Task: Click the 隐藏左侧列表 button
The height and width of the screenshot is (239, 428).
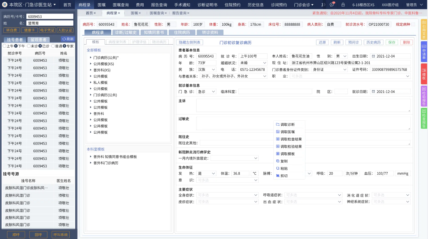Action: (190, 42)
